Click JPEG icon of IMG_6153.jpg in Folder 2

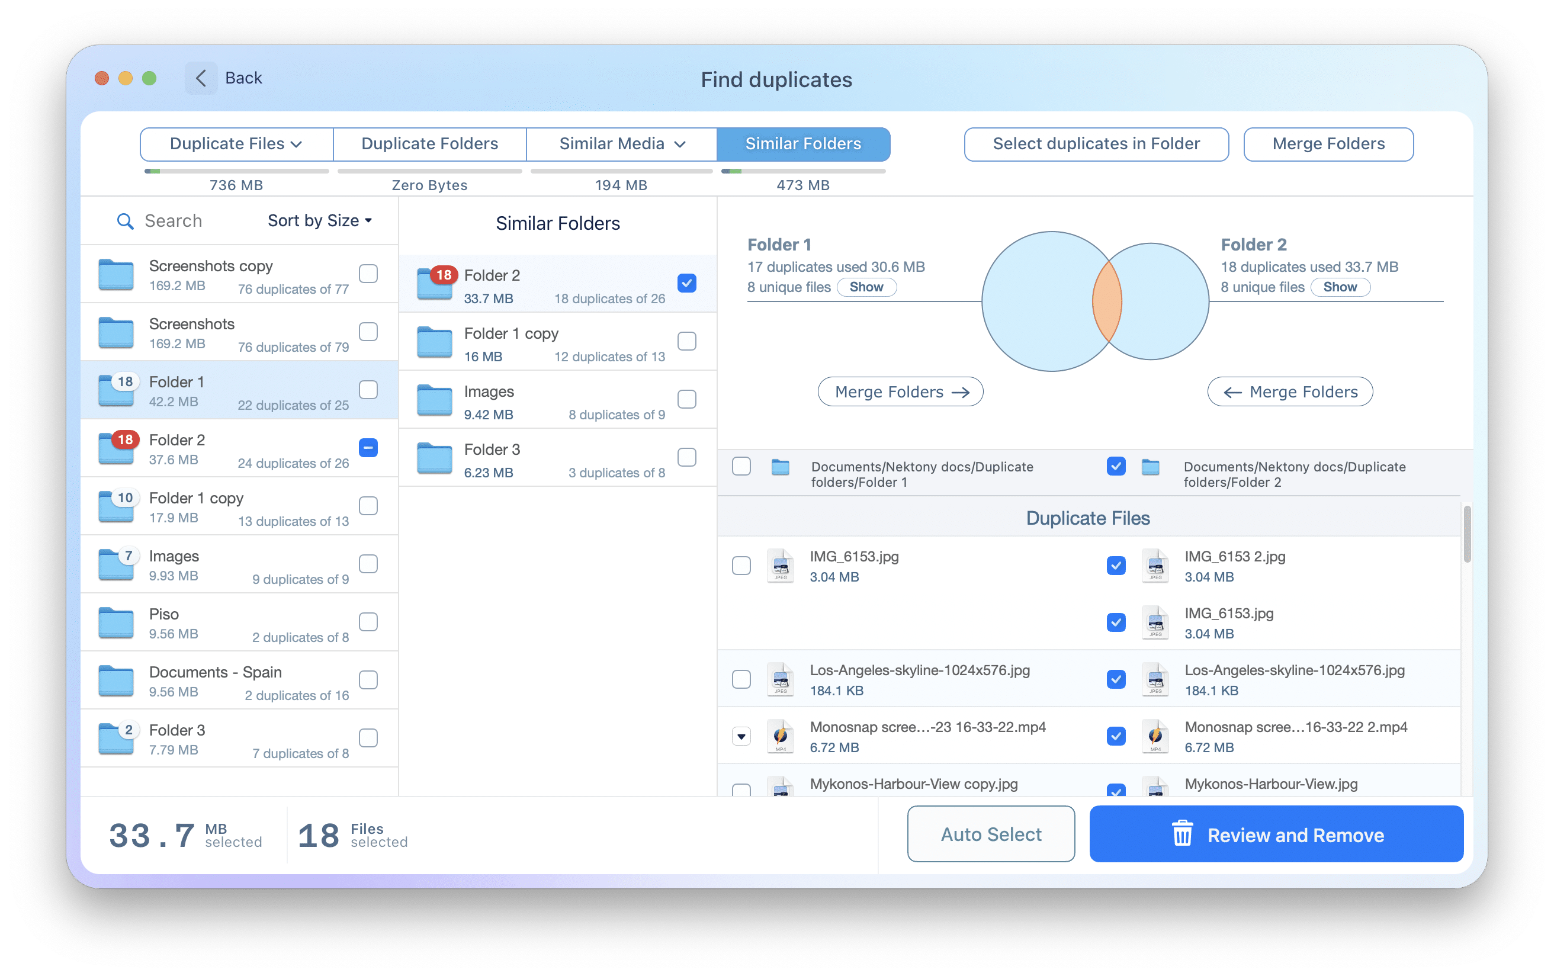tap(1155, 623)
